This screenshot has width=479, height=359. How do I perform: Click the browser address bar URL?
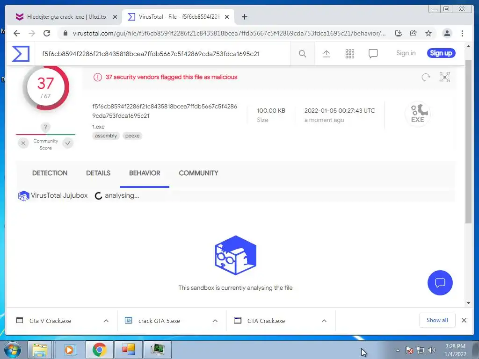tap(229, 33)
